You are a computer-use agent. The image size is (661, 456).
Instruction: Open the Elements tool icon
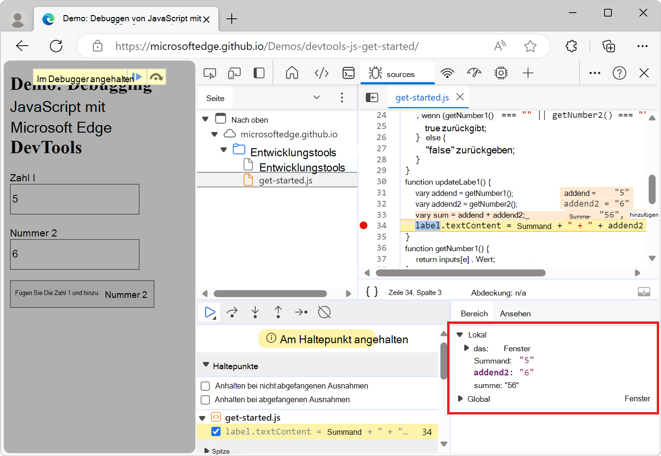tap(322, 73)
